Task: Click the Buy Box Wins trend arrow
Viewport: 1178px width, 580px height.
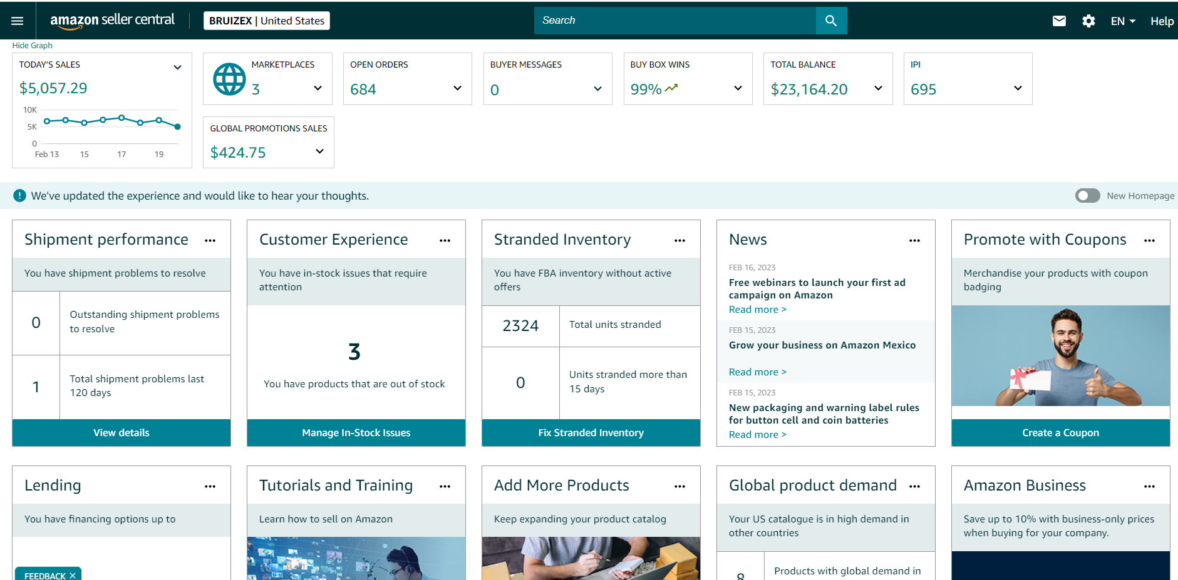Action: point(671,88)
